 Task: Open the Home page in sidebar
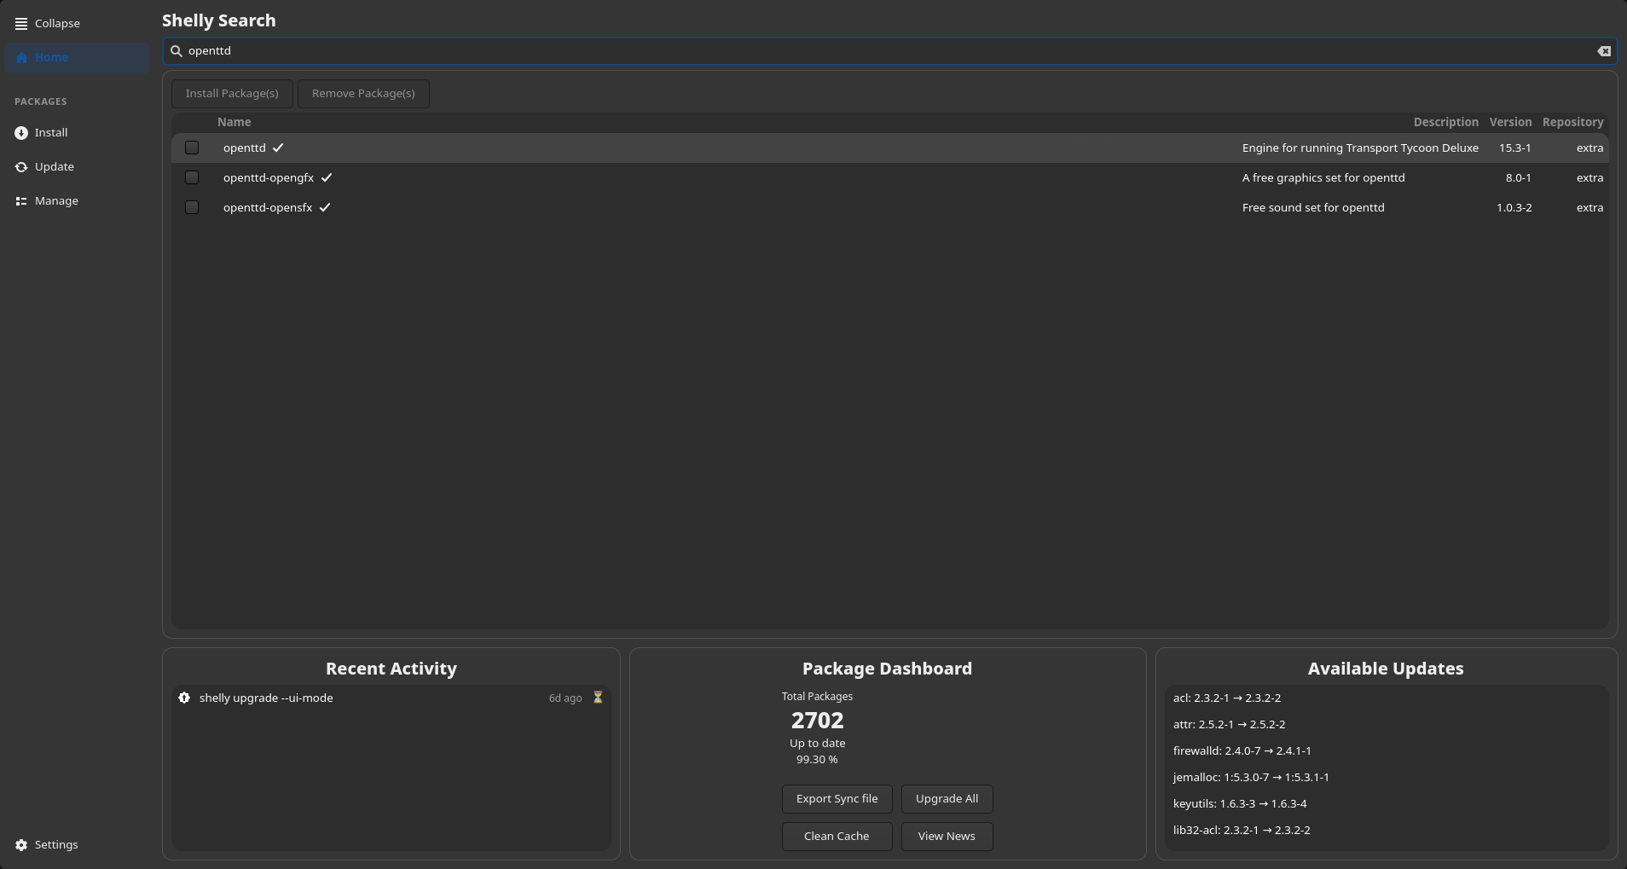pos(77,58)
